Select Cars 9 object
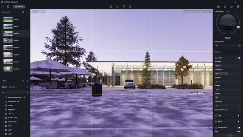Viewport: 243px width, 137px height. click(10, 113)
